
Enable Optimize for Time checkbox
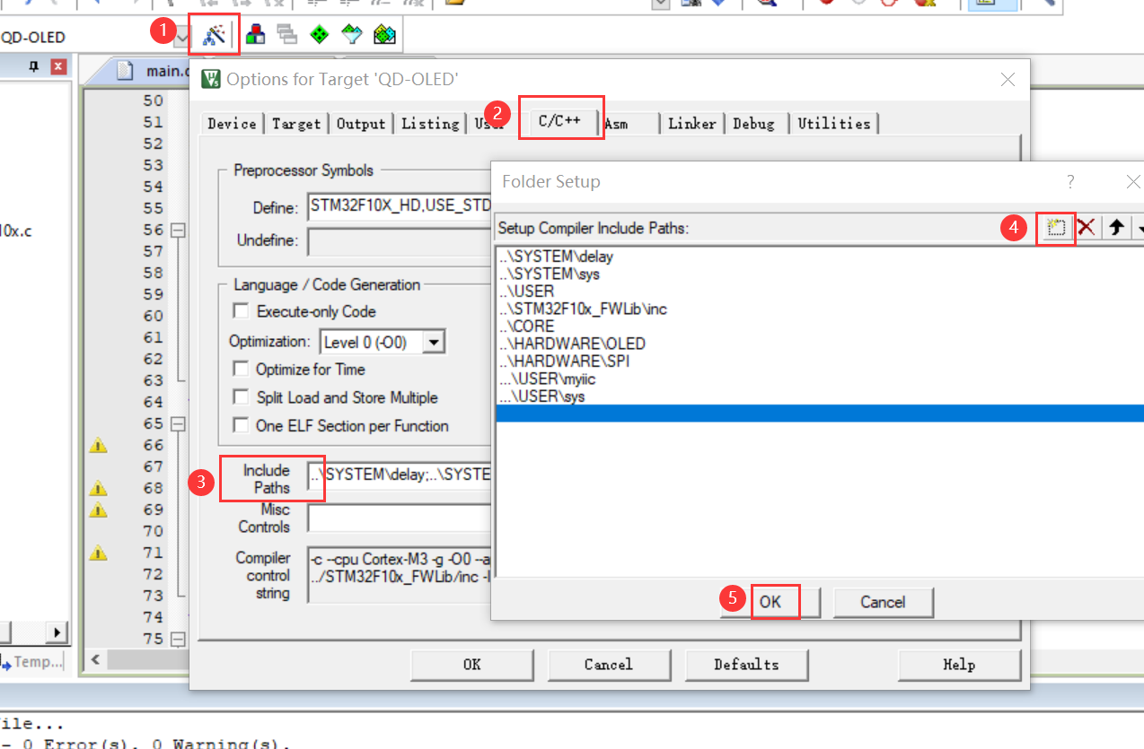241,369
